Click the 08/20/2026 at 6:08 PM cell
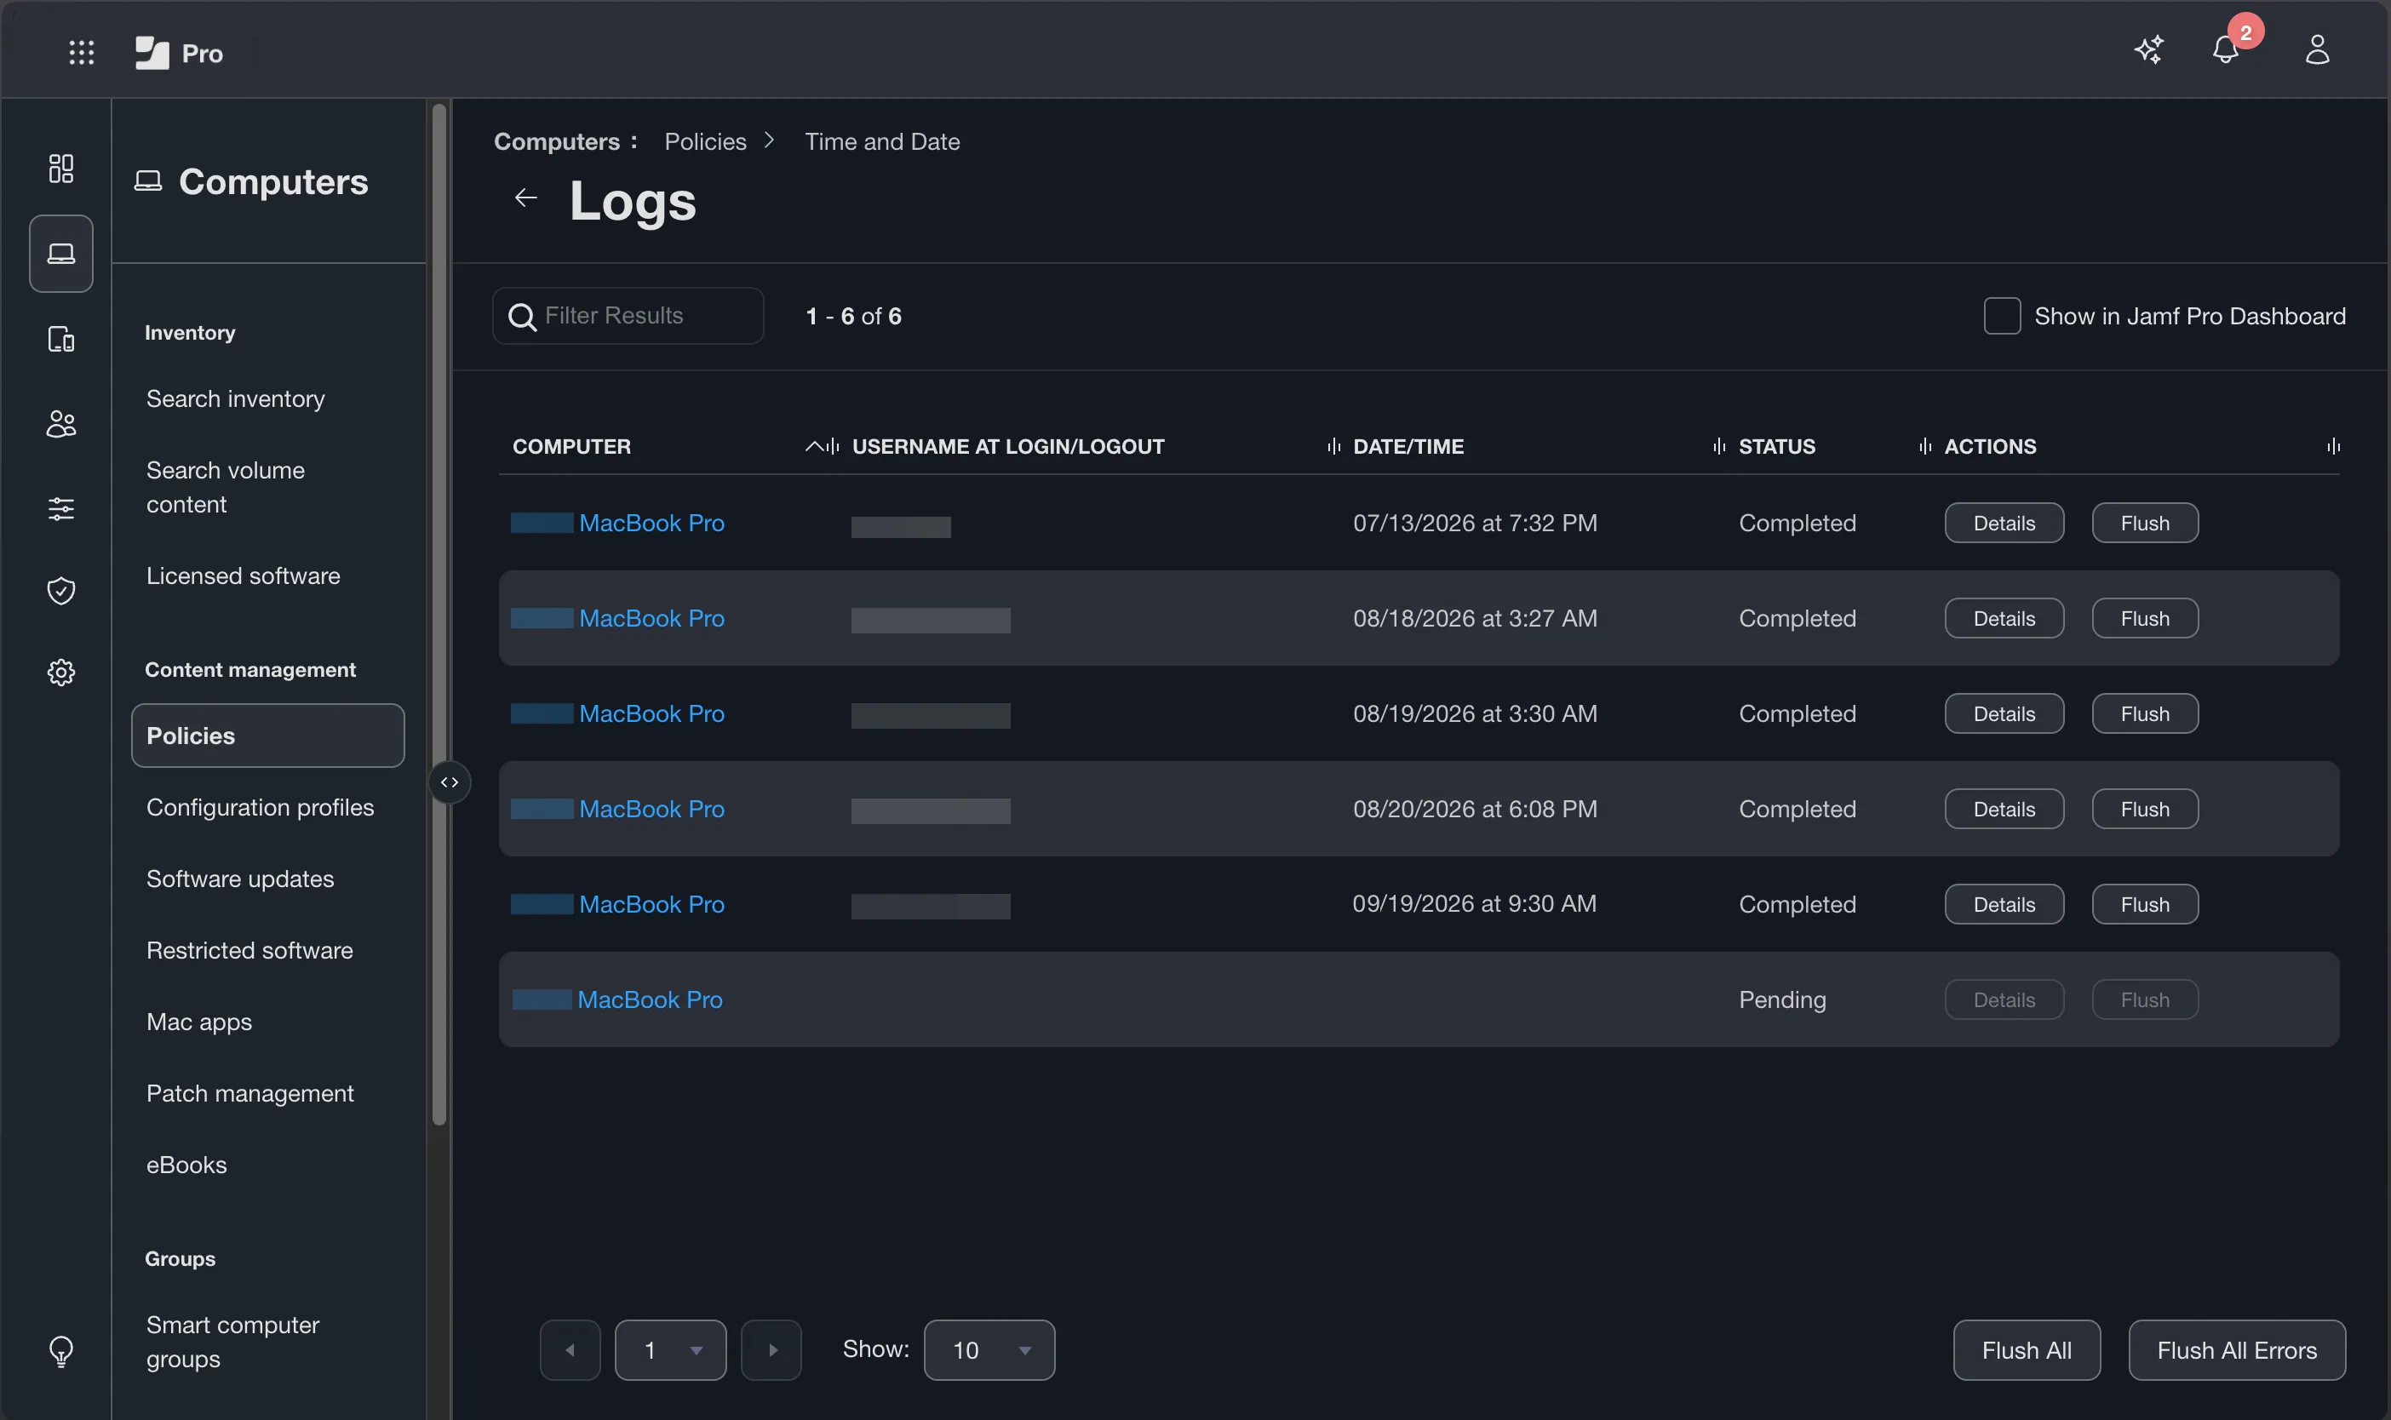The height and width of the screenshot is (1420, 2391). [1476, 810]
